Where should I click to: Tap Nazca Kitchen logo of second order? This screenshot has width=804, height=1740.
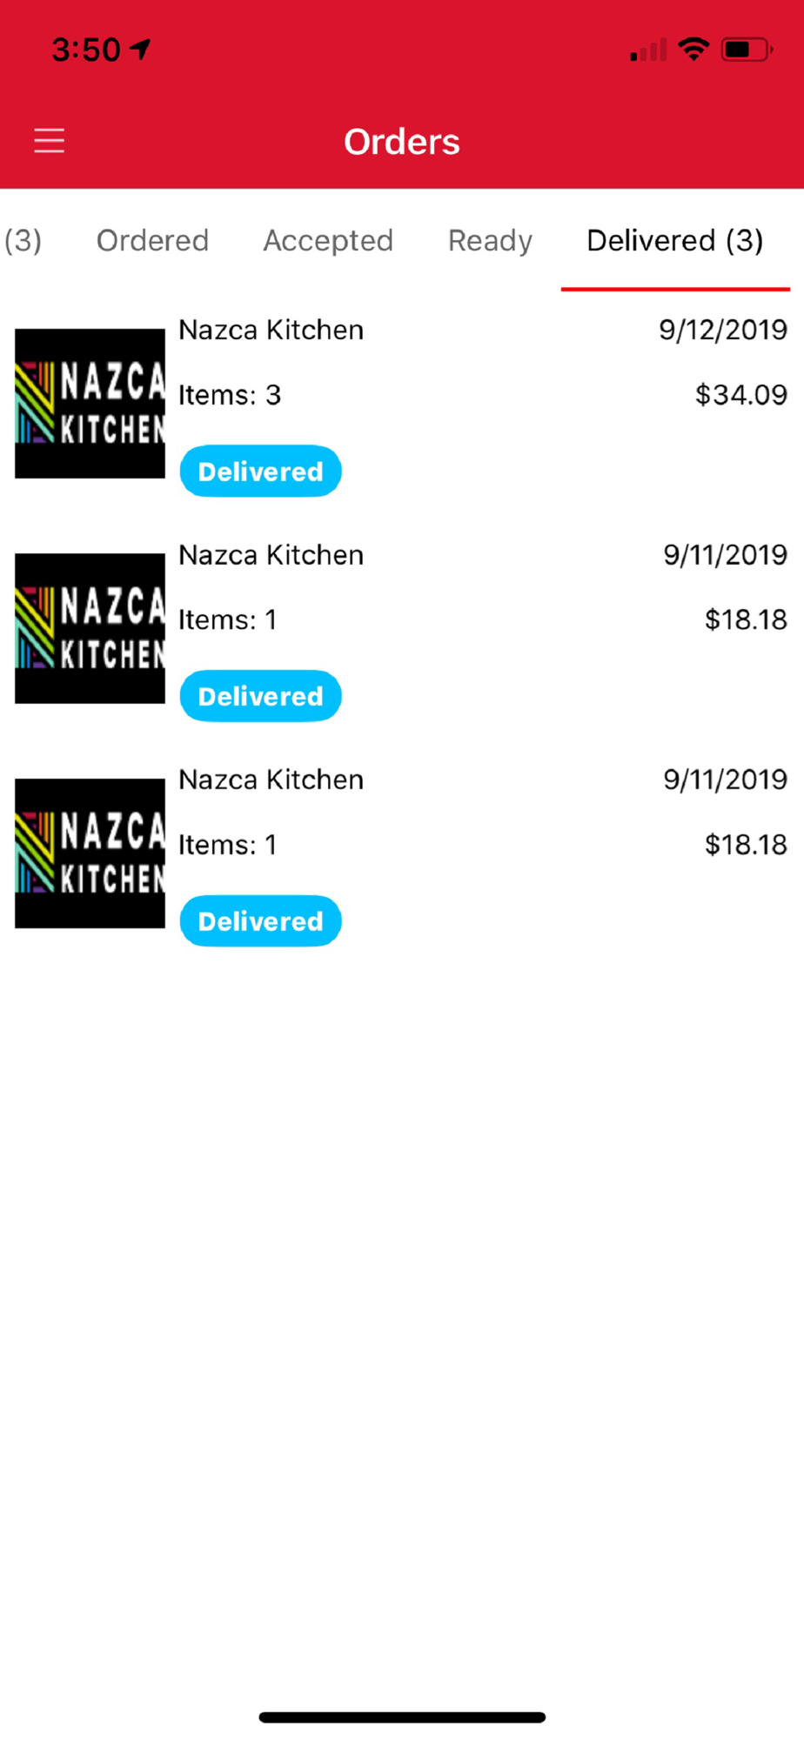click(x=90, y=628)
